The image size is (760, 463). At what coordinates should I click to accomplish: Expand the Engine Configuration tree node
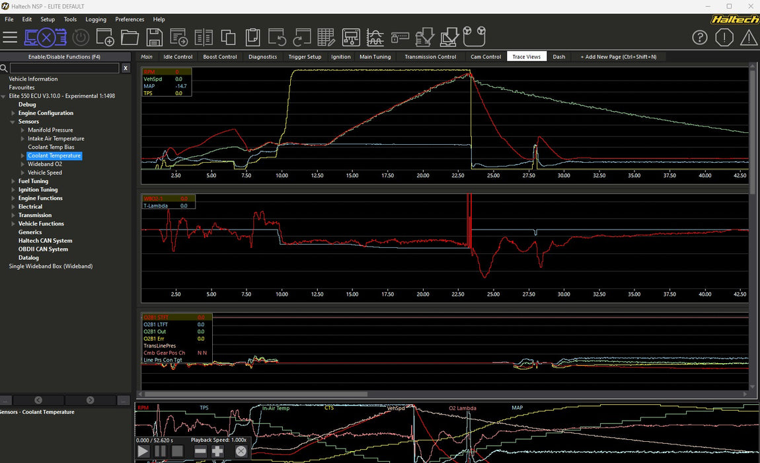[x=13, y=113]
